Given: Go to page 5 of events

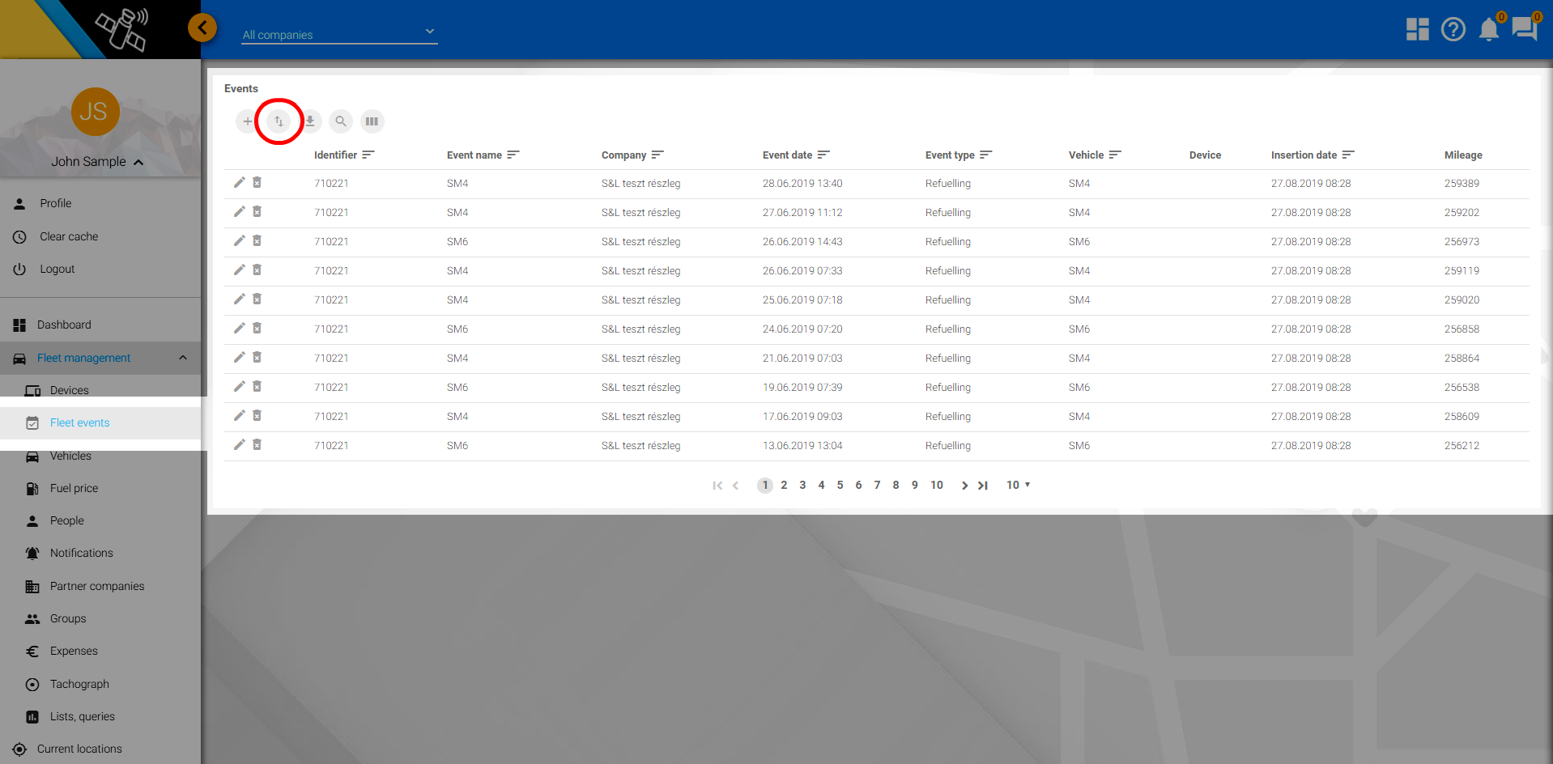Looking at the screenshot, I should point(840,485).
